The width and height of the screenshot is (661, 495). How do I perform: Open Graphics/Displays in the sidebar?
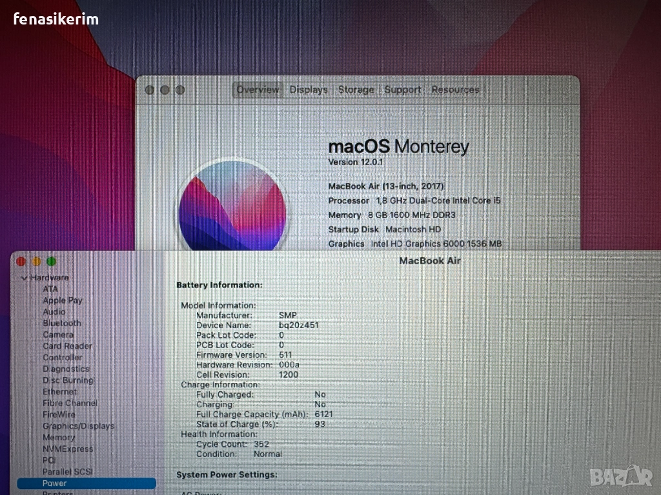78,426
